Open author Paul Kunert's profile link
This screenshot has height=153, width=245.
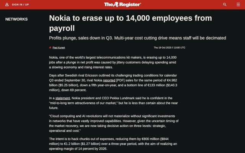coord(59,47)
